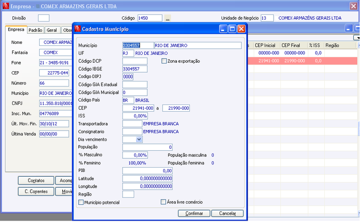Enable Município potencial checkbox
The image size is (362, 222).
pos(81,202)
